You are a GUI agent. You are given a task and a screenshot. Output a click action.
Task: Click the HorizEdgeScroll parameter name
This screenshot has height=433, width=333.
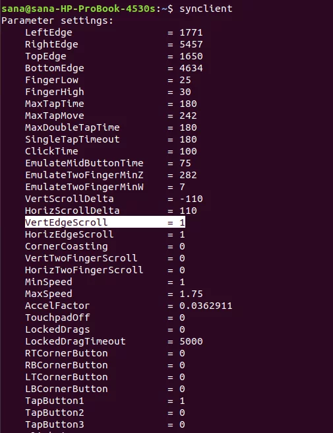pos(69,234)
